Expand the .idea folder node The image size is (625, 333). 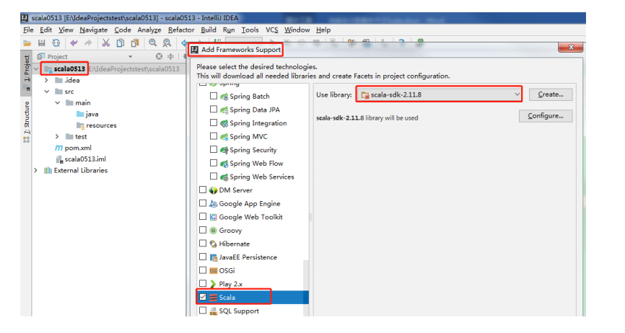(47, 80)
